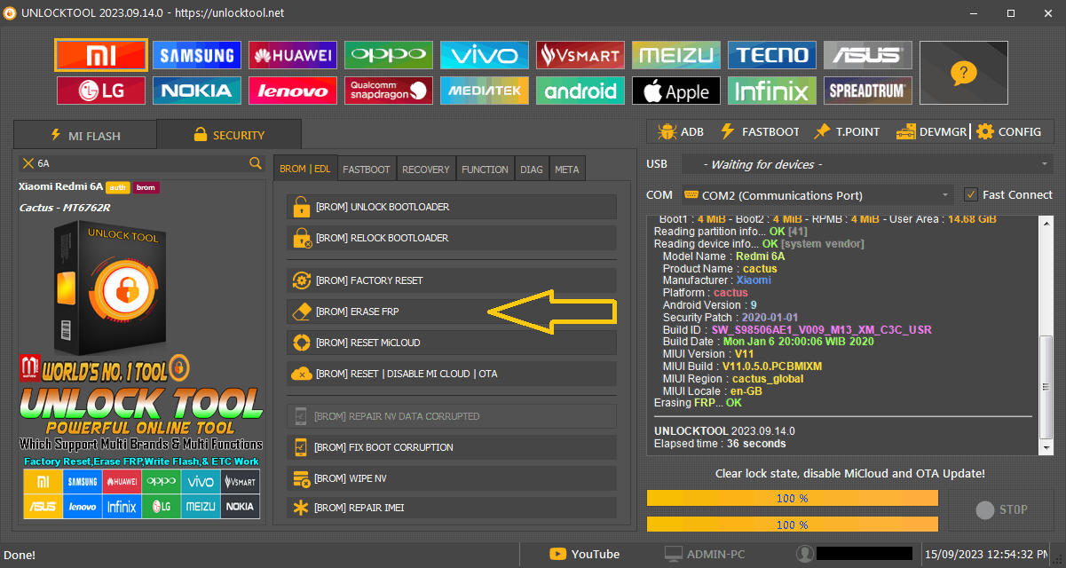Click the search magnifier icon
Screen dimensions: 1066x568
point(256,163)
